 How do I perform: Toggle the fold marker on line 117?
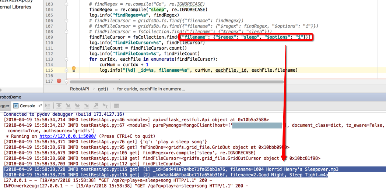[x=66, y=81]
